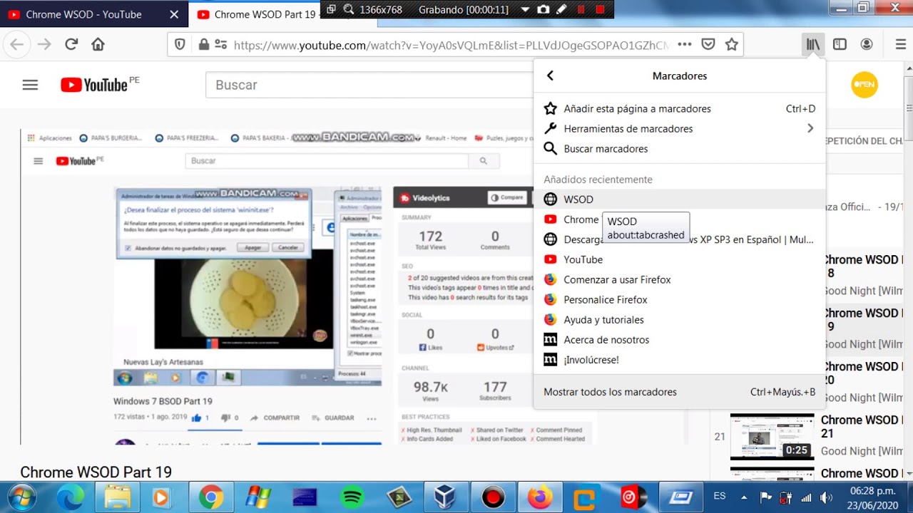This screenshot has height=513, width=913.
Task: Click the Bandicam pencil drawing icon
Action: 561,9
